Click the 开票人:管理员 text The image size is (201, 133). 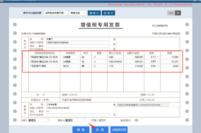[x=98, y=120]
